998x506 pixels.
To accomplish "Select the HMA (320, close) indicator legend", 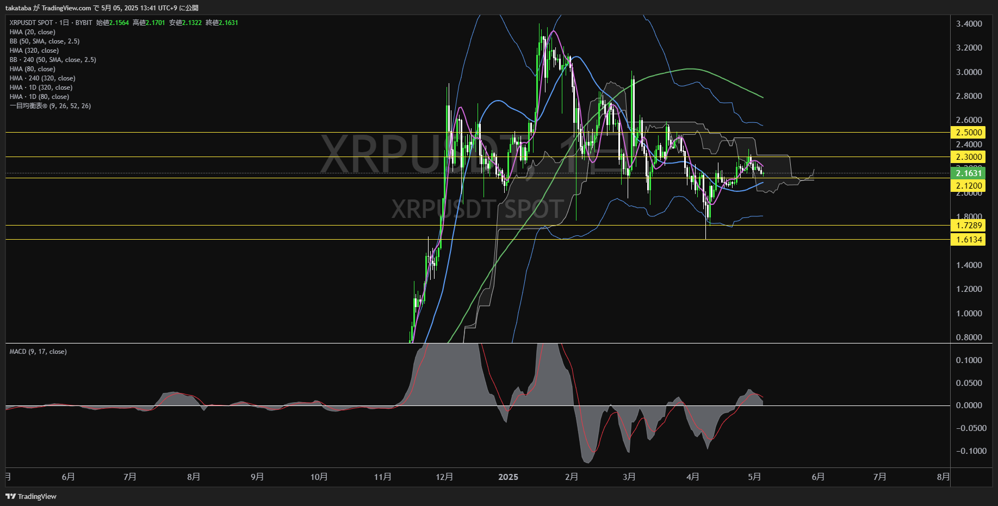I will (34, 51).
